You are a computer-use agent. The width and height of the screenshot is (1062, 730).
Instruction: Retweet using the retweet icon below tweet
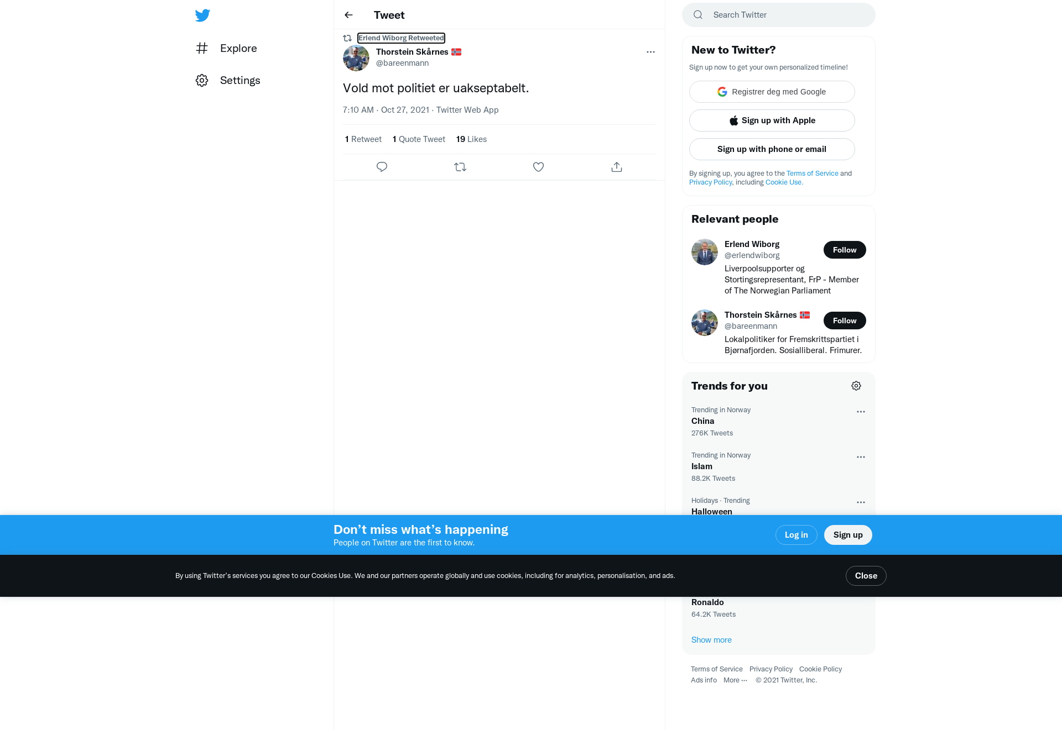[x=460, y=167]
